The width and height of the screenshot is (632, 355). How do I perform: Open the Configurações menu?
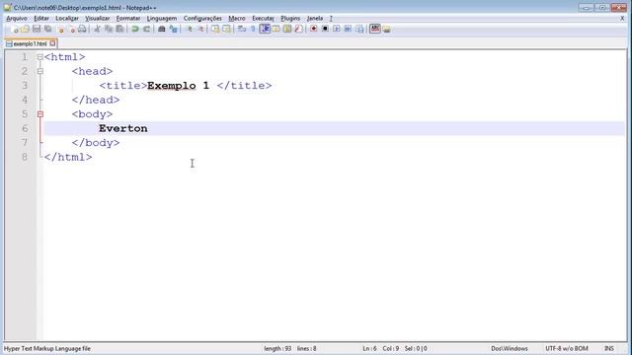202,19
